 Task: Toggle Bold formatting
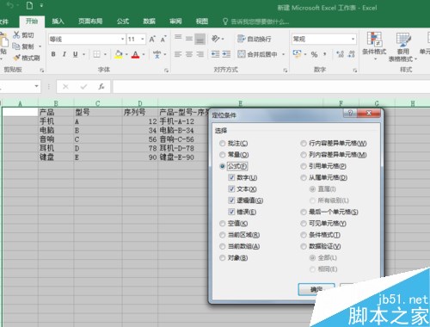[x=53, y=54]
